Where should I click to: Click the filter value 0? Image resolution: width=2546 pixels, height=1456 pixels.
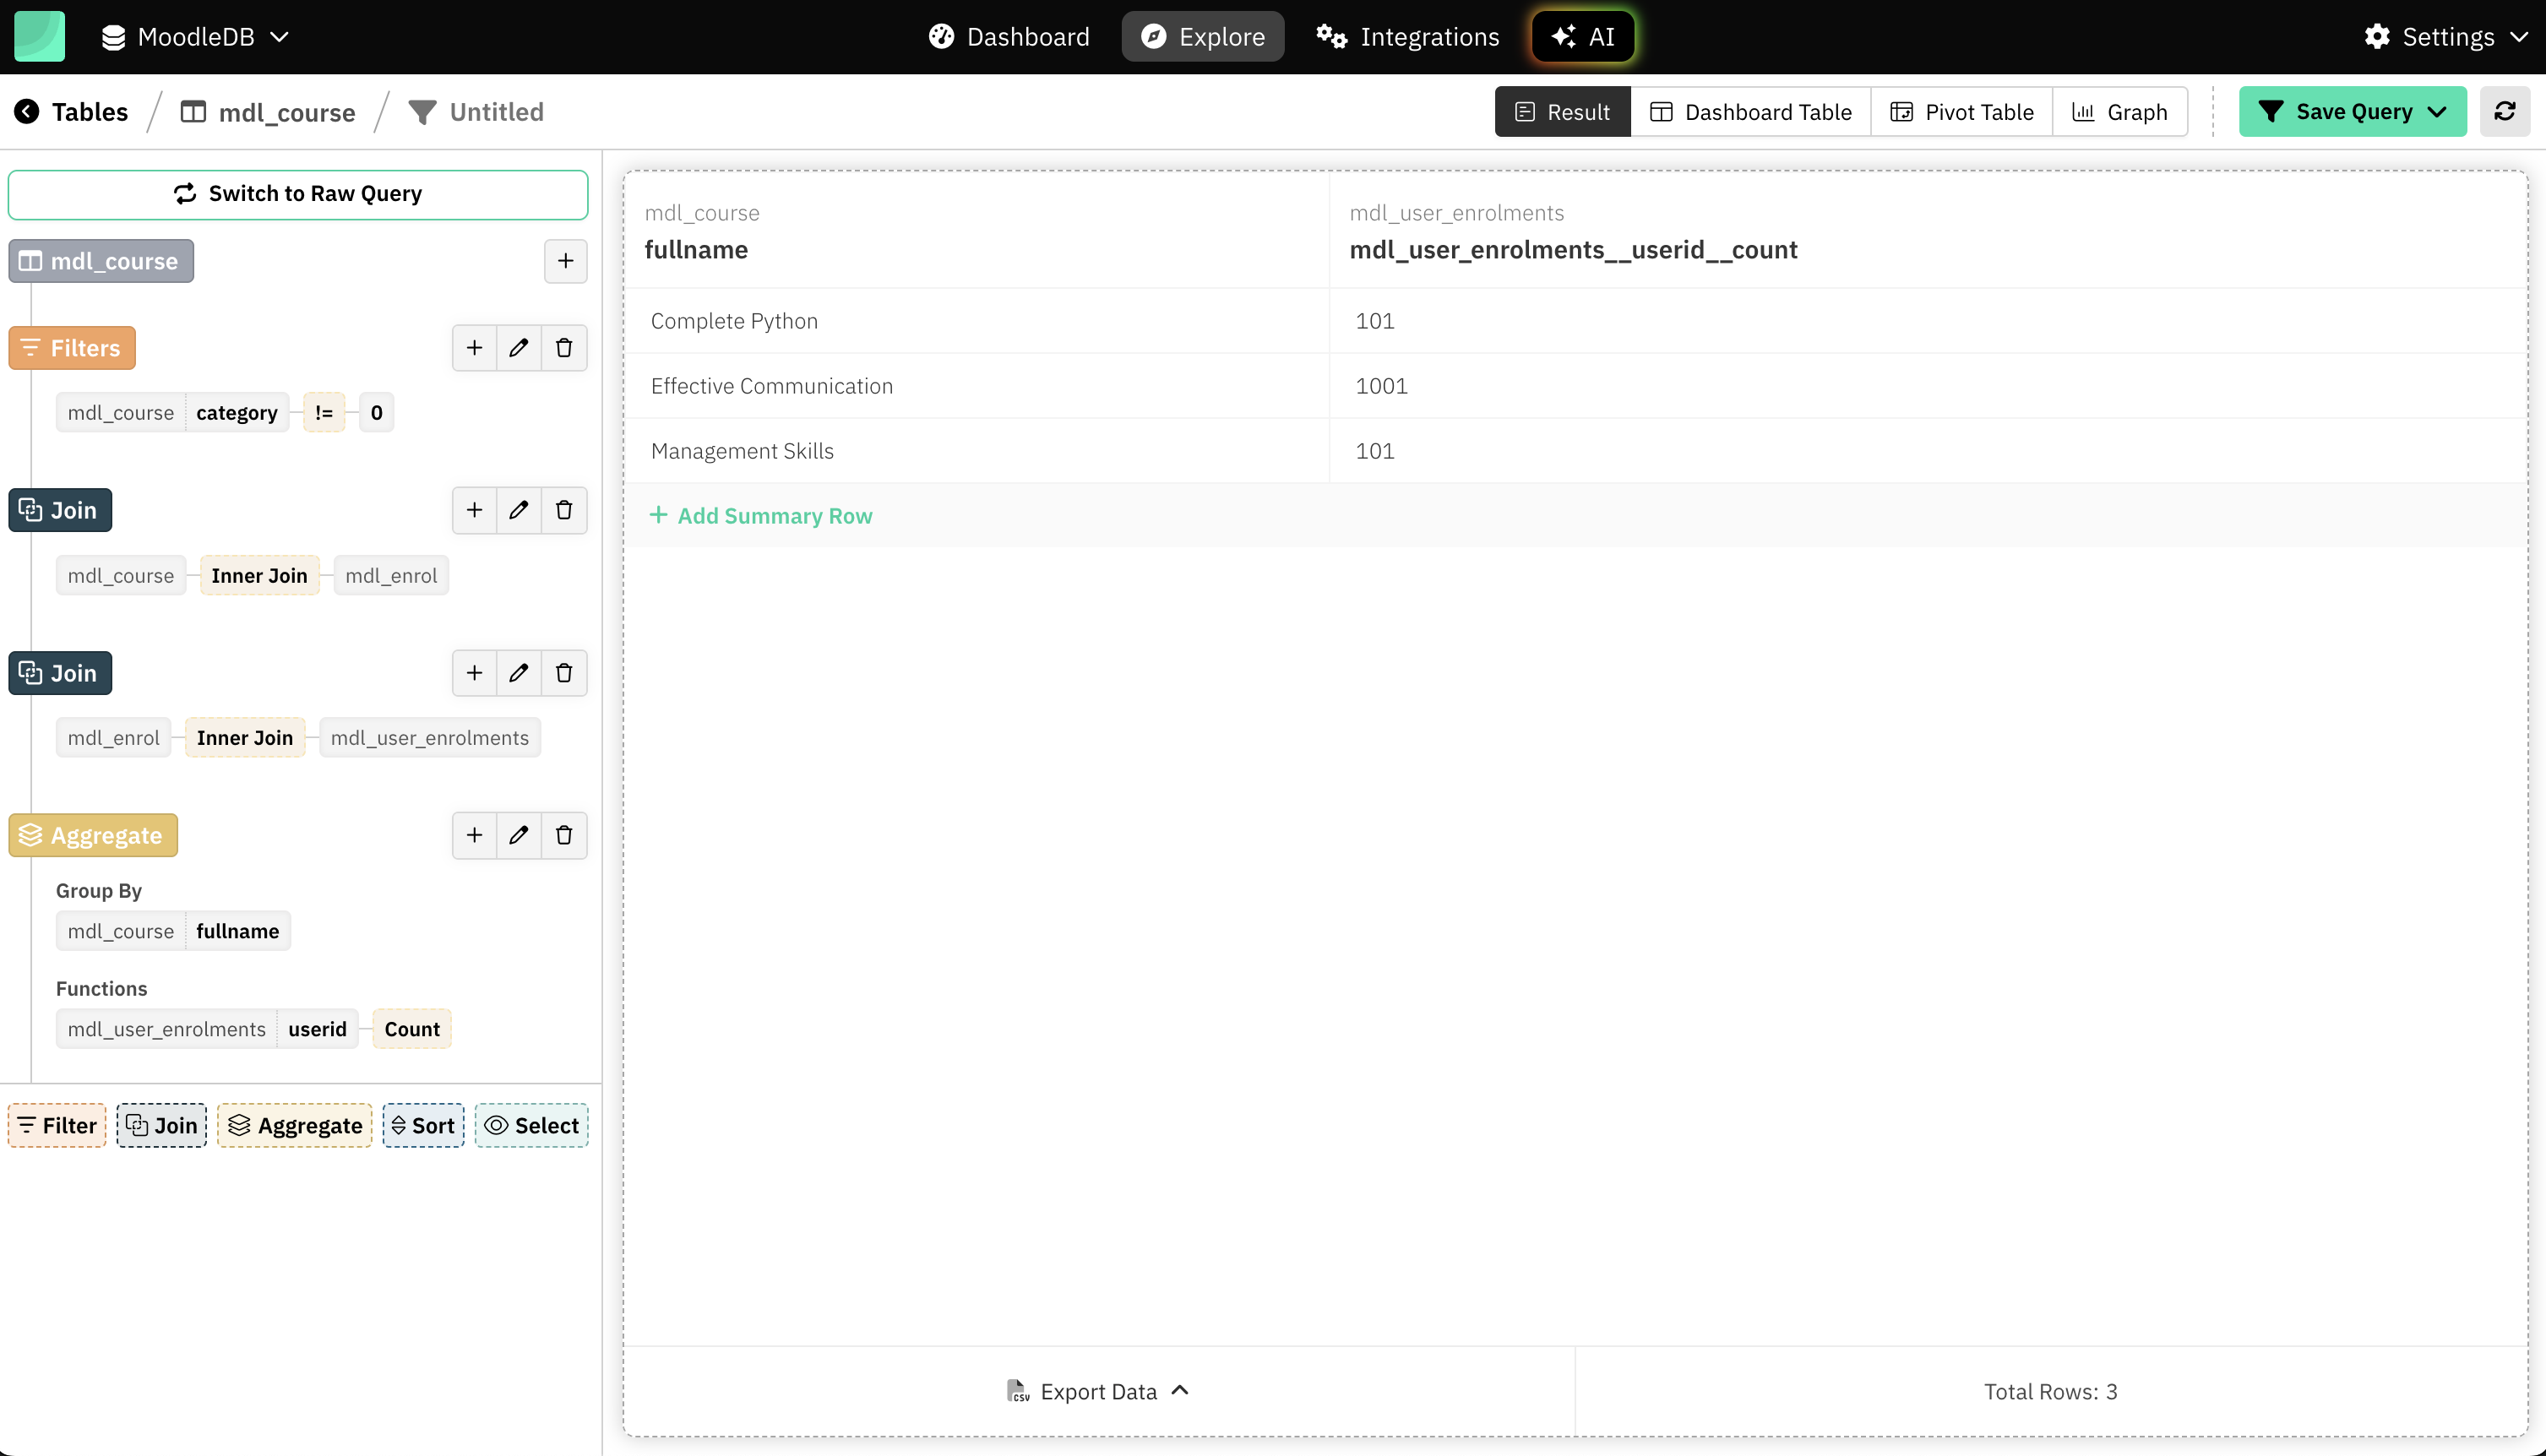coord(376,412)
